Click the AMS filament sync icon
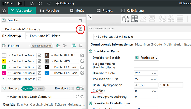The image size is (191, 109). pos(74,46)
